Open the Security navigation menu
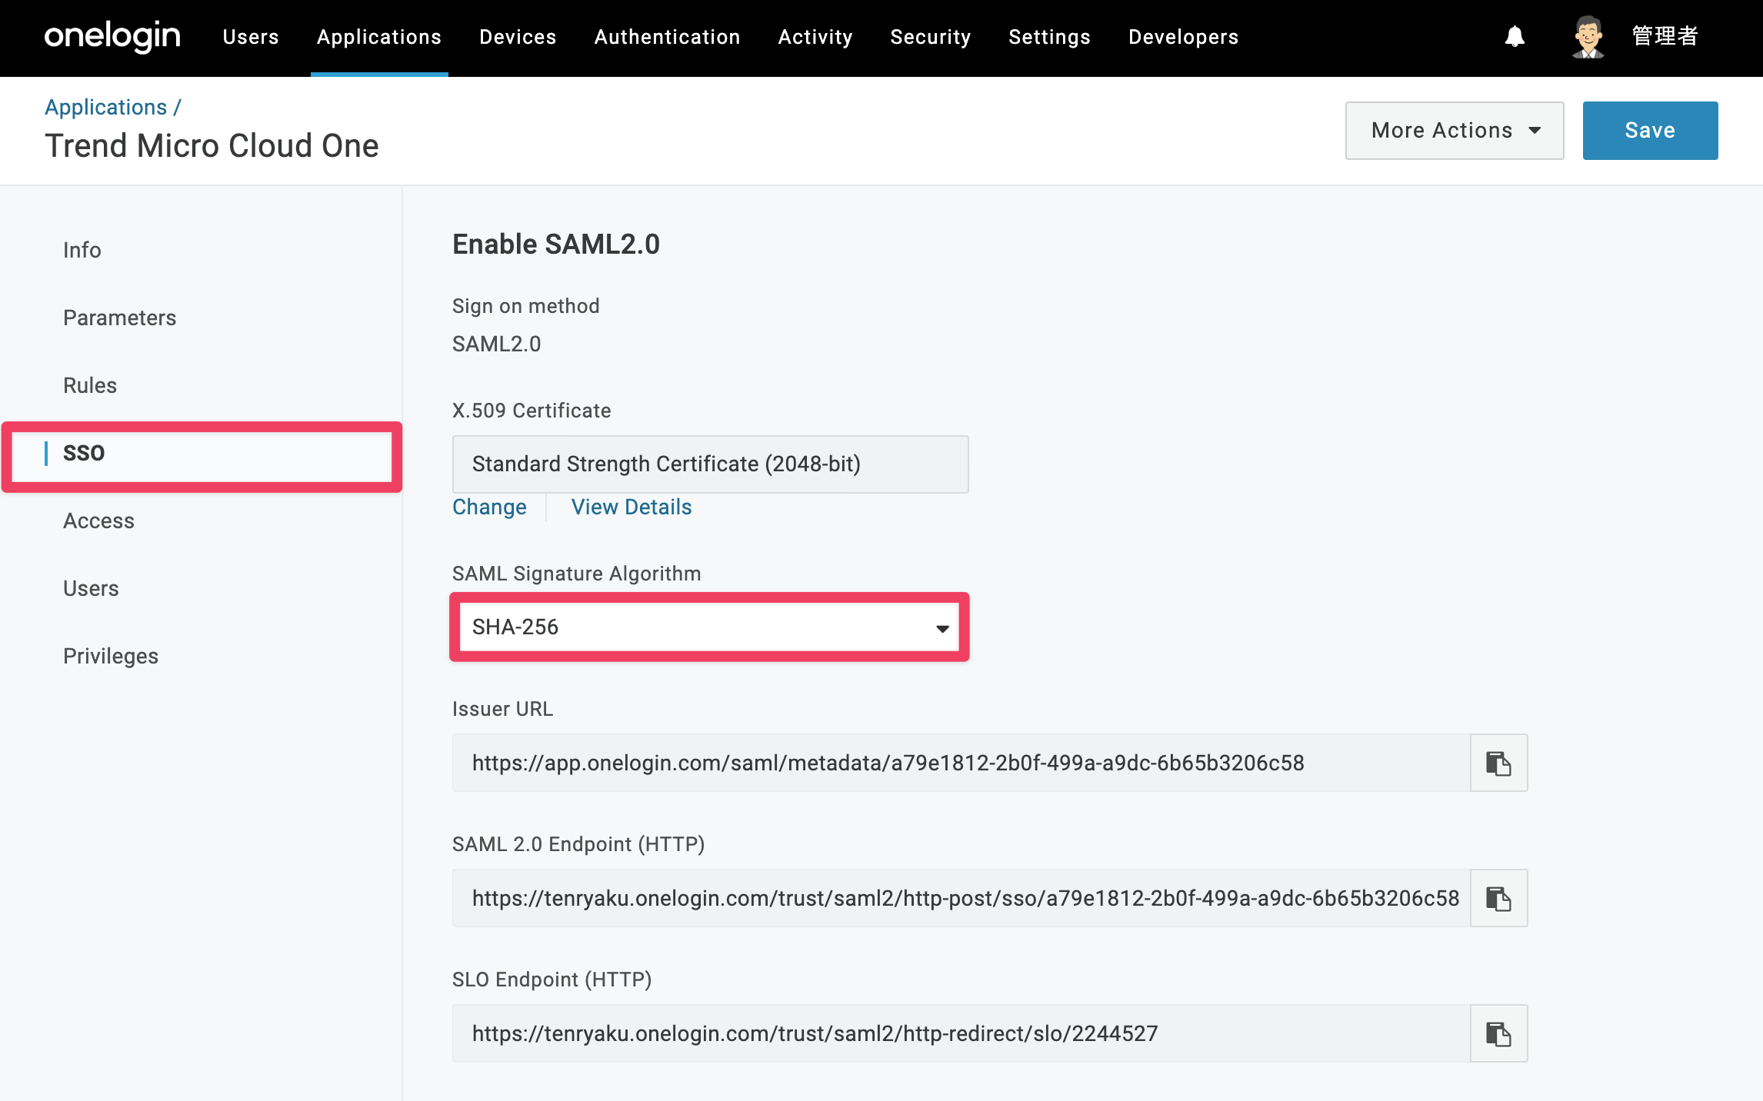1763x1101 pixels. point(931,37)
